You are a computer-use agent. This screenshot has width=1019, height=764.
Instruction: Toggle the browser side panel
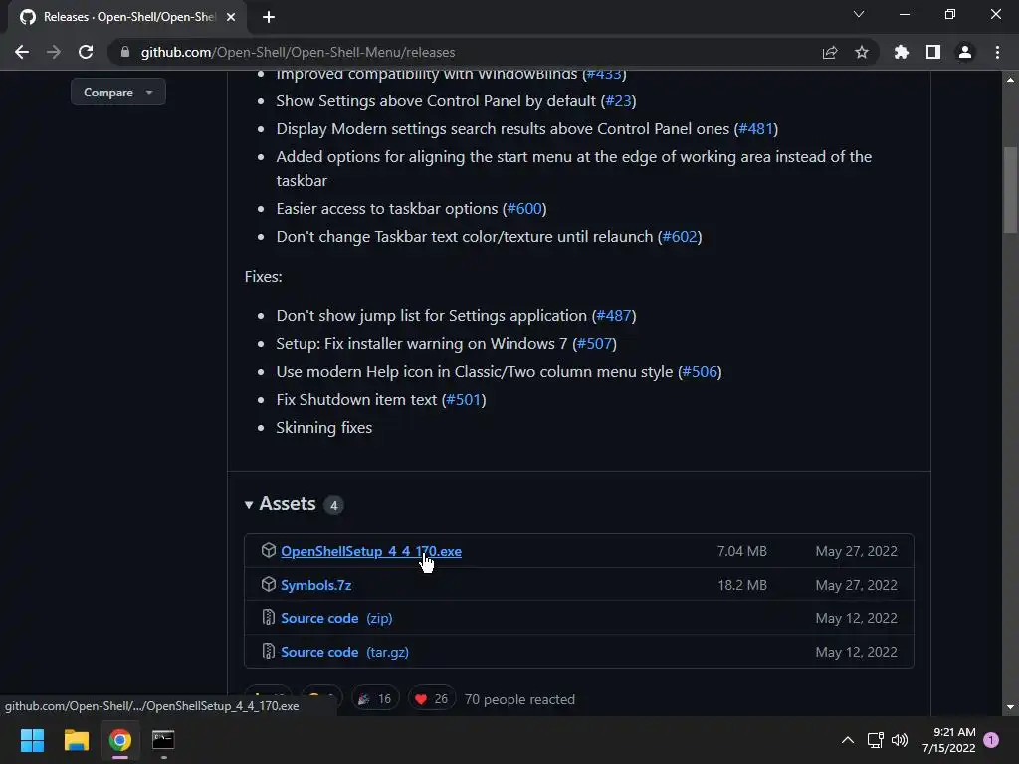[x=933, y=52]
